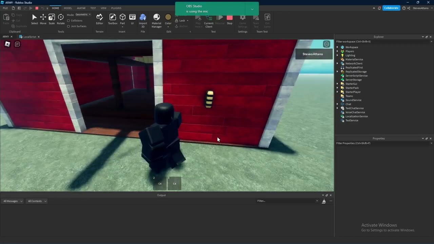Select Teams in Explorer
434x244 pixels.
[349, 96]
